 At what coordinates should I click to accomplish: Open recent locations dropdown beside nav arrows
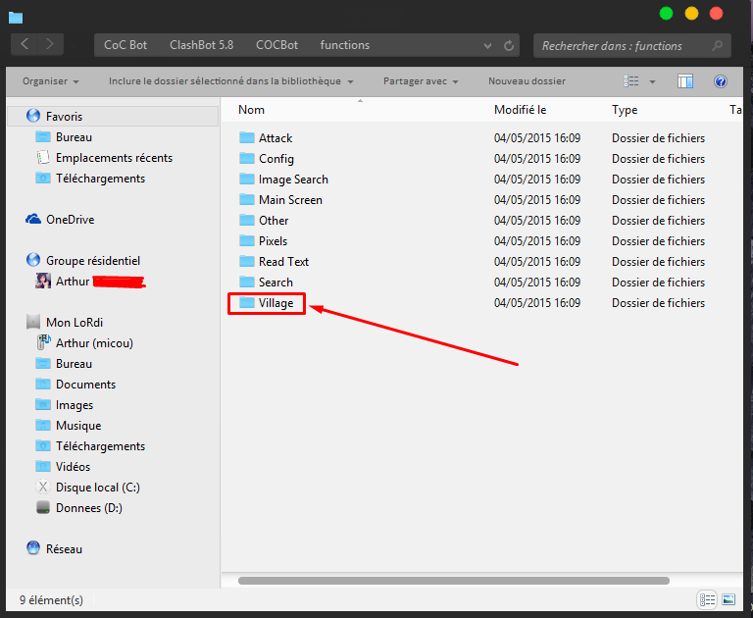73,46
